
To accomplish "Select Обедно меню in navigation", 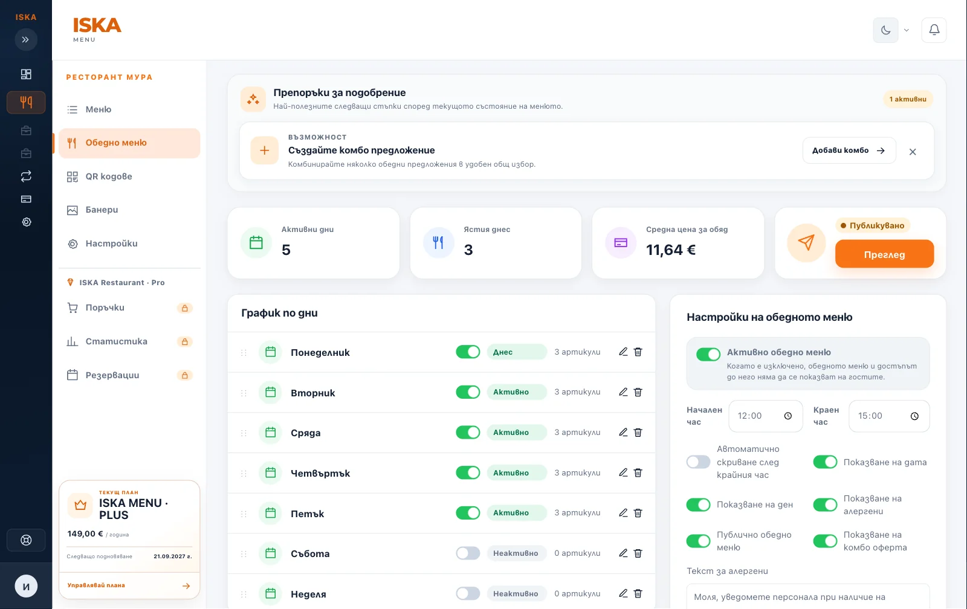I will point(129,143).
